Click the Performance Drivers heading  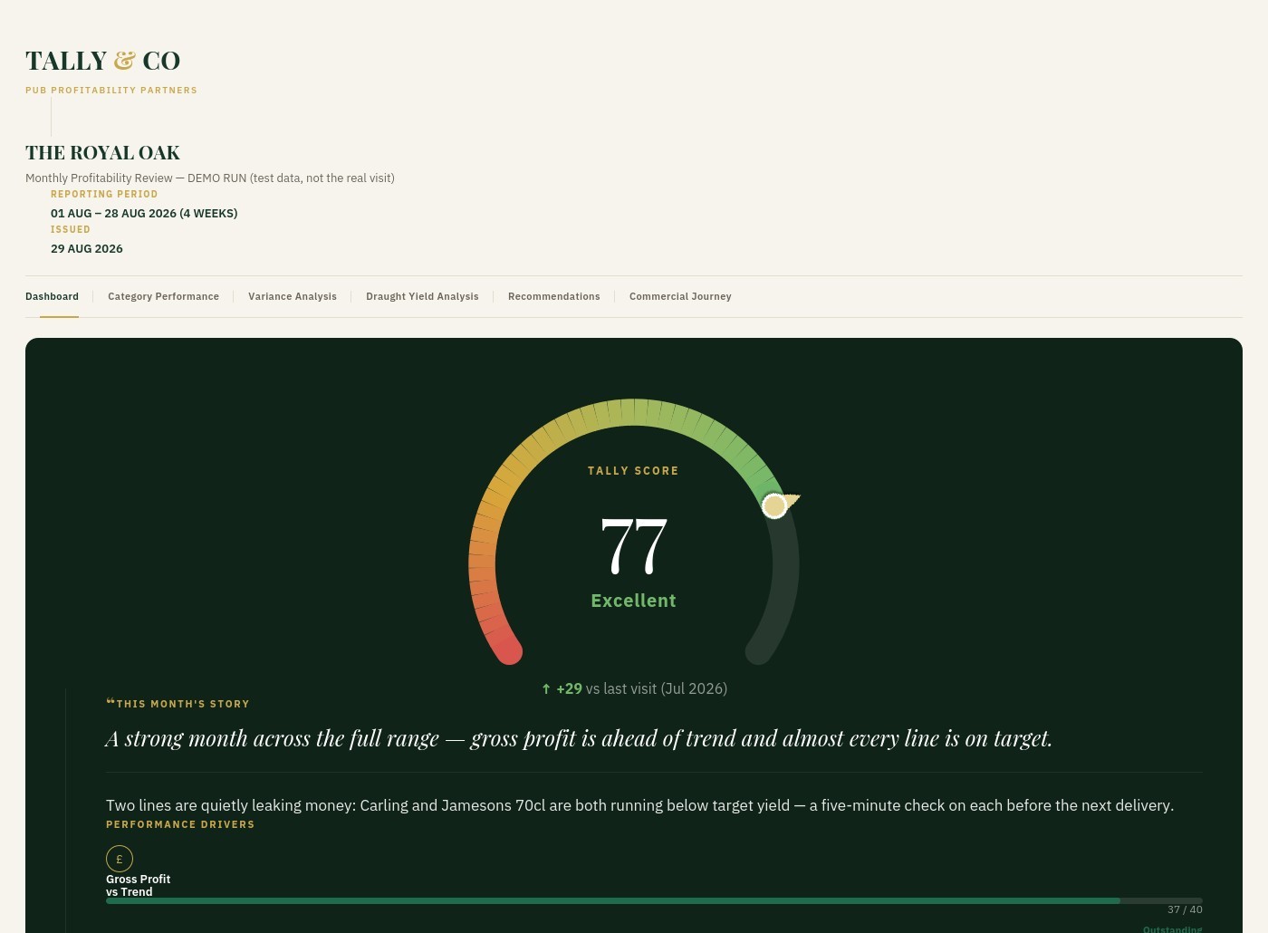(180, 824)
